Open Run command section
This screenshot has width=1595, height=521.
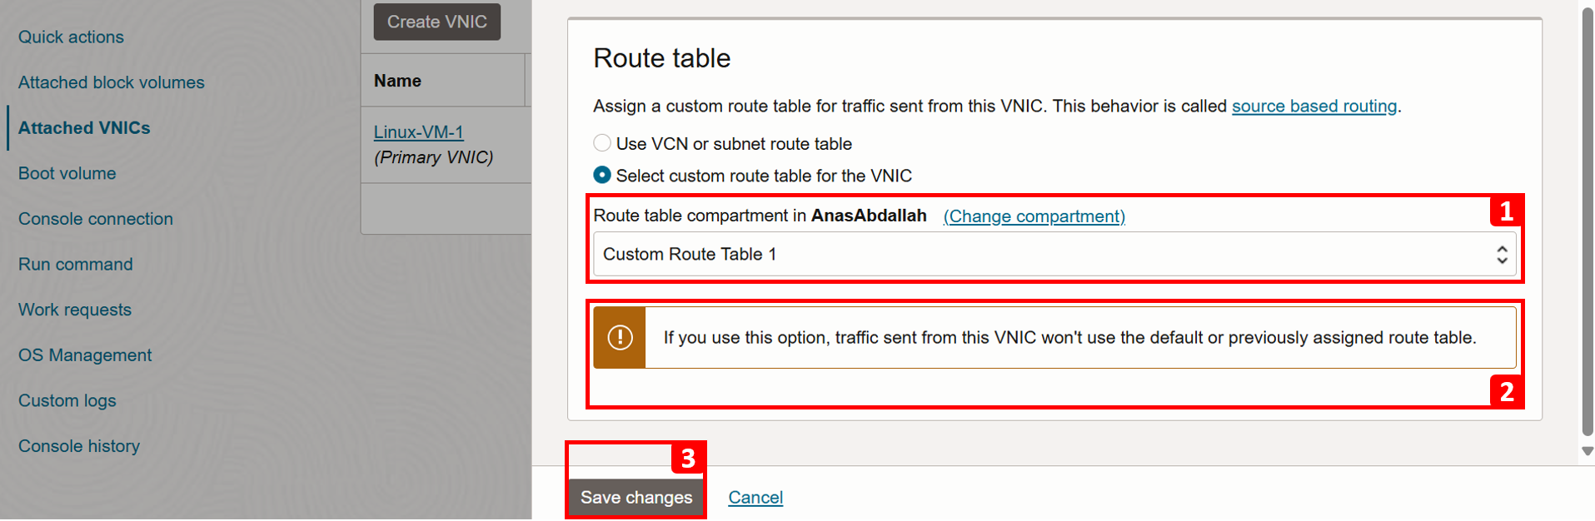76,265
